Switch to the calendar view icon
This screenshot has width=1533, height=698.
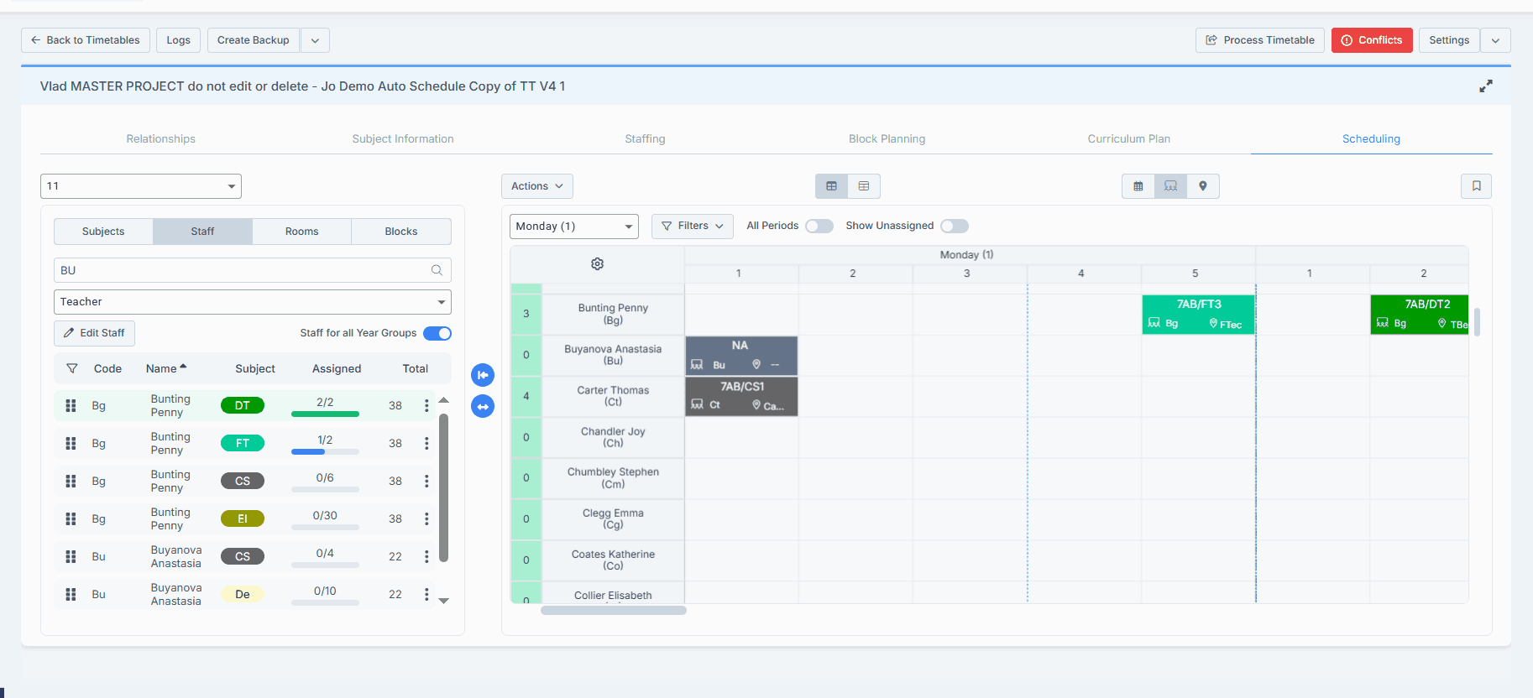1138,186
